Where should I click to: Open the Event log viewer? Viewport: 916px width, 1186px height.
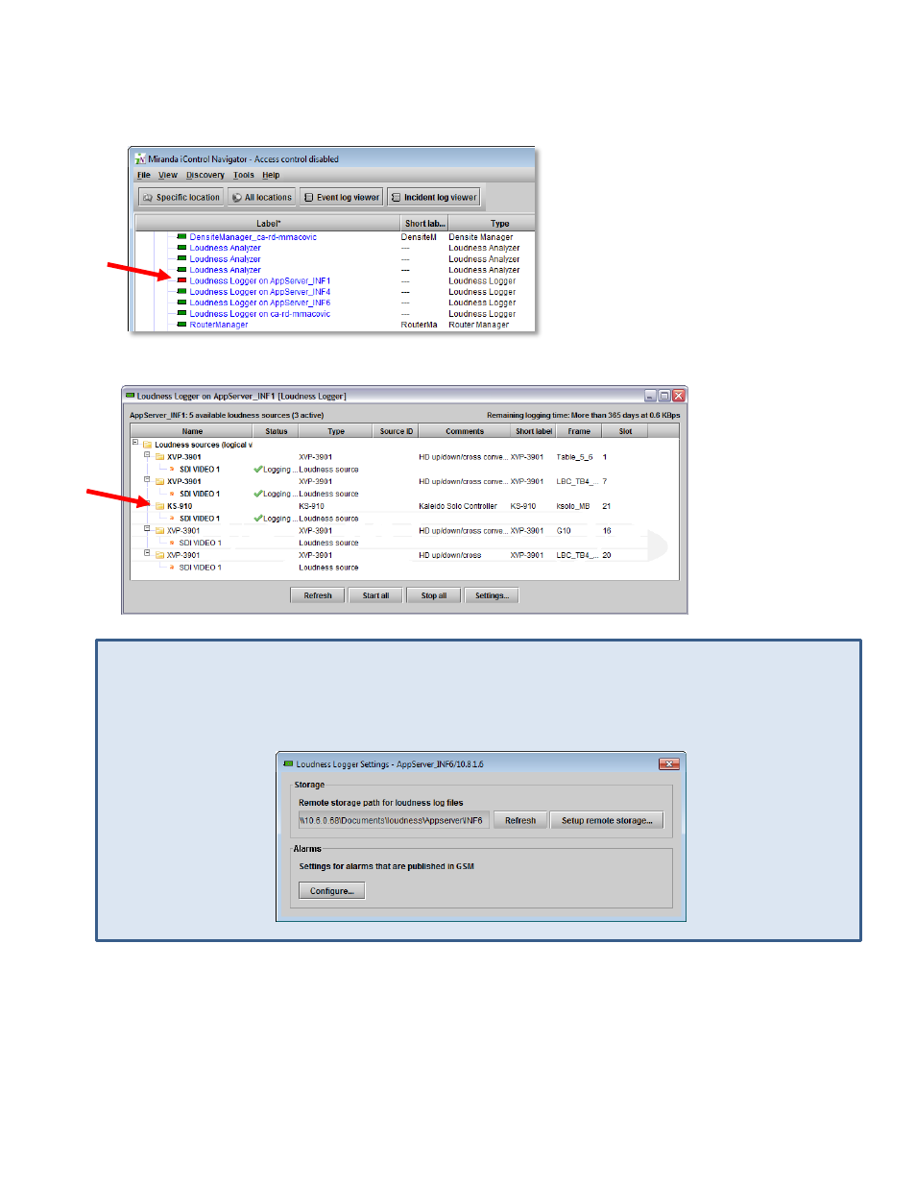(342, 197)
